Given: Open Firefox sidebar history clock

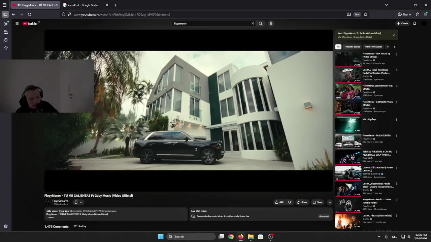Looking at the screenshot, I should [6, 40].
